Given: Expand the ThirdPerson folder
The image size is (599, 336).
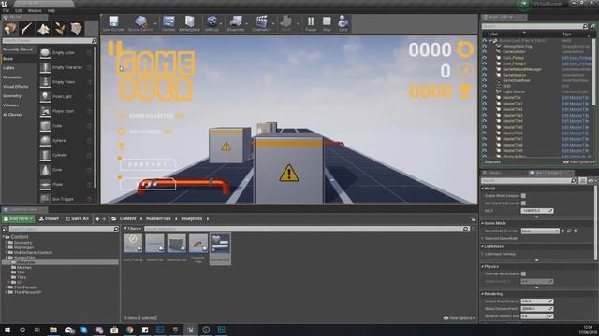Looking at the screenshot, I should coord(6,287).
